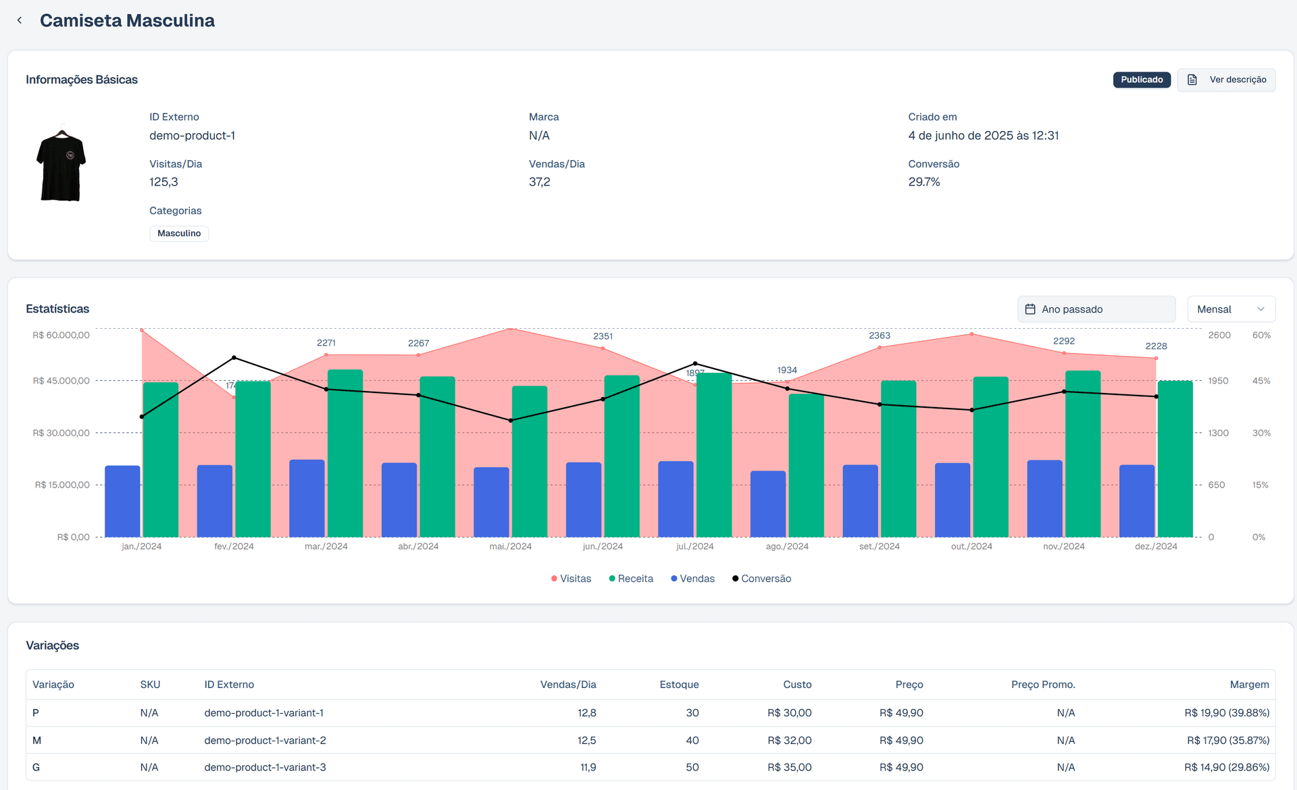Toggle Visitas series in chart legend
The width and height of the screenshot is (1297, 790).
click(x=571, y=579)
